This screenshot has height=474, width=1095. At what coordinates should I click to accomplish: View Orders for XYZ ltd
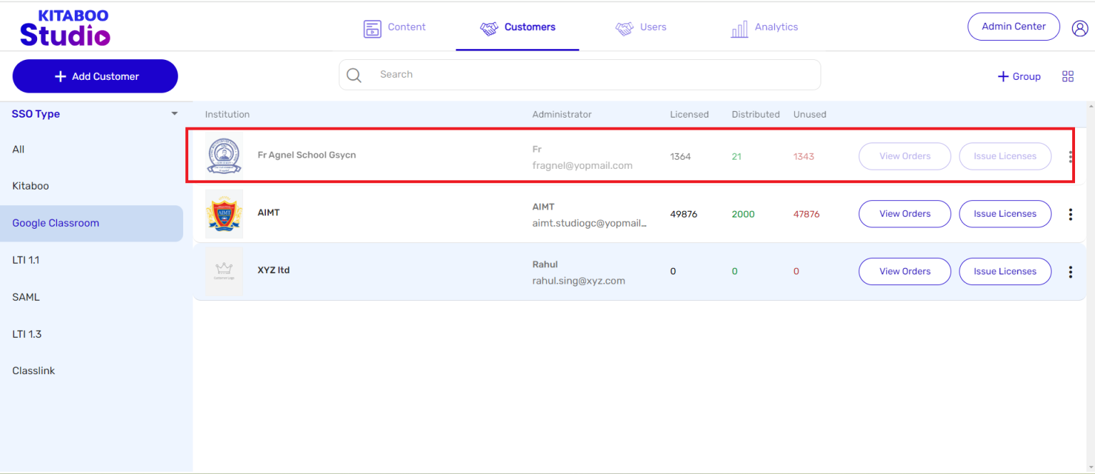(905, 272)
